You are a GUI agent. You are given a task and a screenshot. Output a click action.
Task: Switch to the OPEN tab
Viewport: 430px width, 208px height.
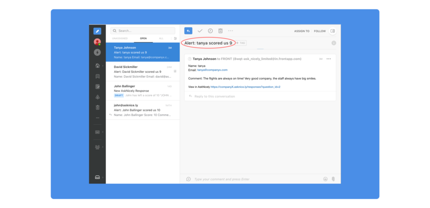click(143, 38)
